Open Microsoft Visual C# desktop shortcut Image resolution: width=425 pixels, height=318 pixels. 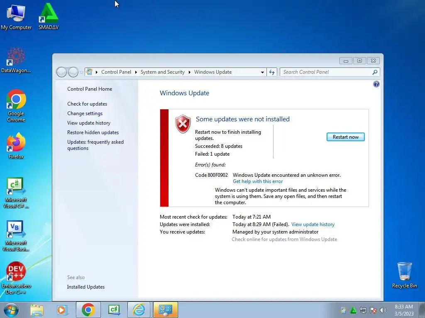click(x=16, y=193)
